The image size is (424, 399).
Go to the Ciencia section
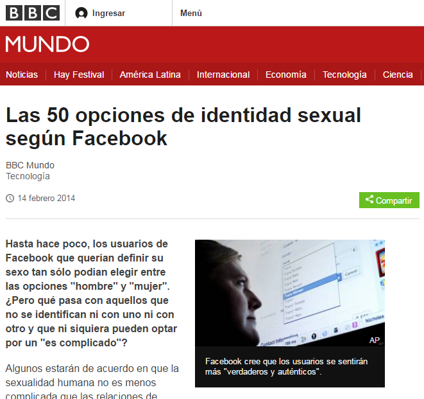point(398,75)
